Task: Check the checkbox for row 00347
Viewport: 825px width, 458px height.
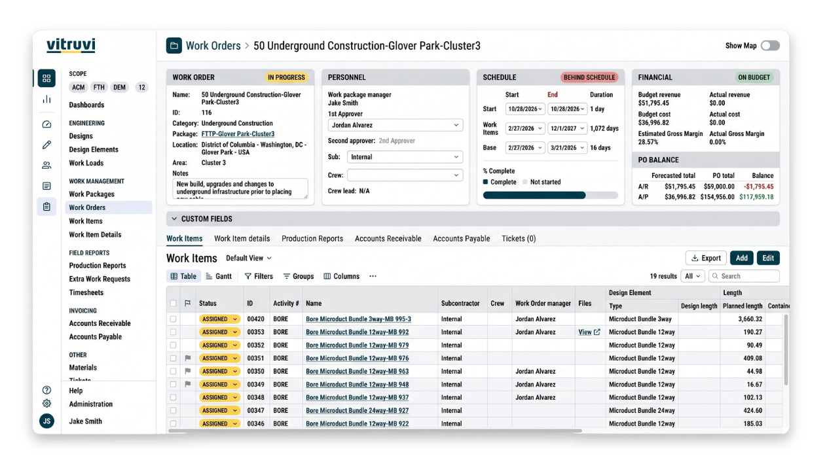Action: 173,411
